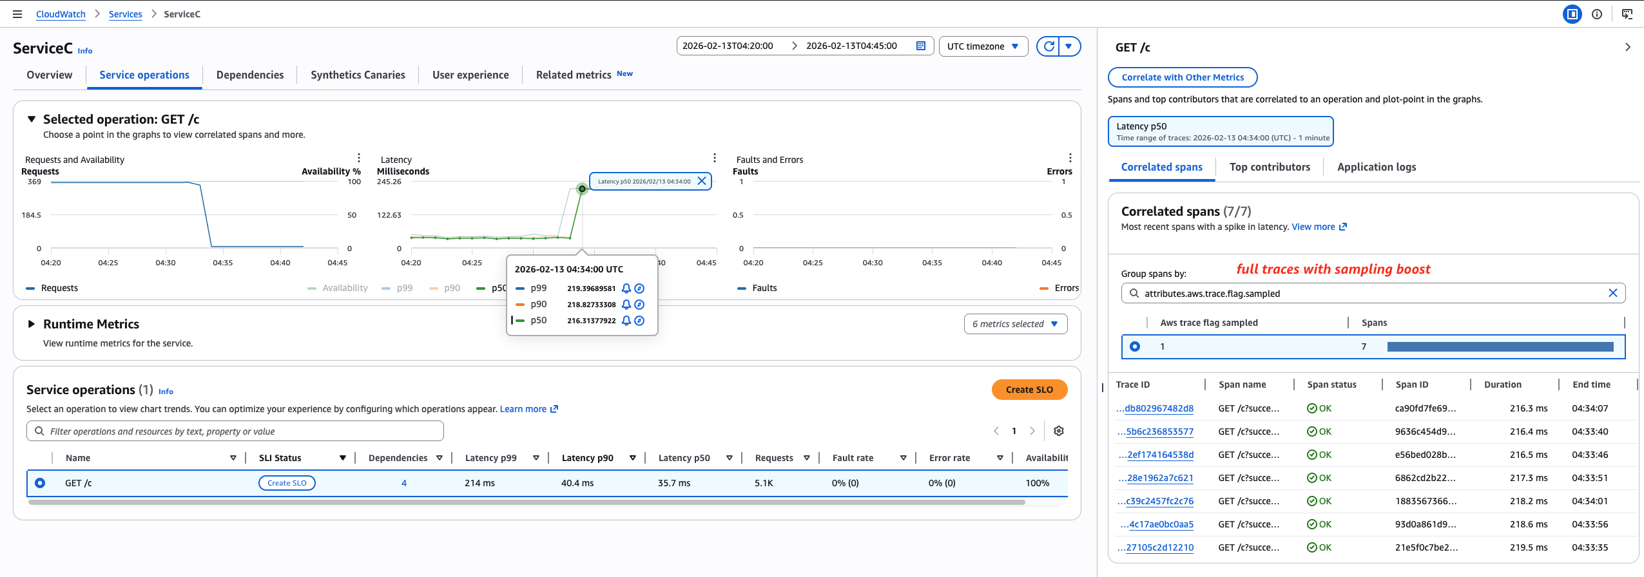Expand the Runtime Metrics section
The width and height of the screenshot is (1644, 577).
tap(31, 324)
